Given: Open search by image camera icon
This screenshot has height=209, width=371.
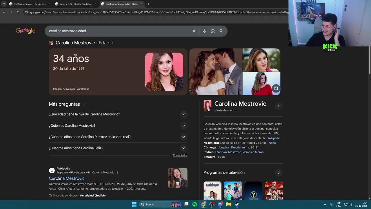Looking at the screenshot, I should (213, 31).
